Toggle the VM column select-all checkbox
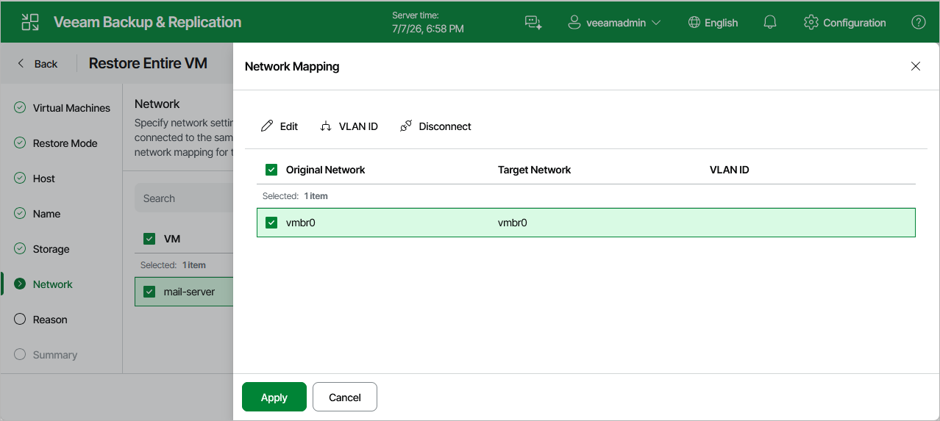Image resolution: width=940 pixels, height=421 pixels. pyautogui.click(x=149, y=239)
